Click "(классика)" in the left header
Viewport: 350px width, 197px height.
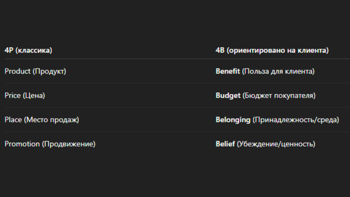pos(34,50)
